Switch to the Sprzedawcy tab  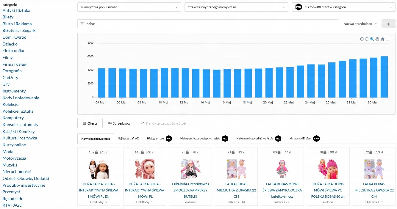[119, 123]
